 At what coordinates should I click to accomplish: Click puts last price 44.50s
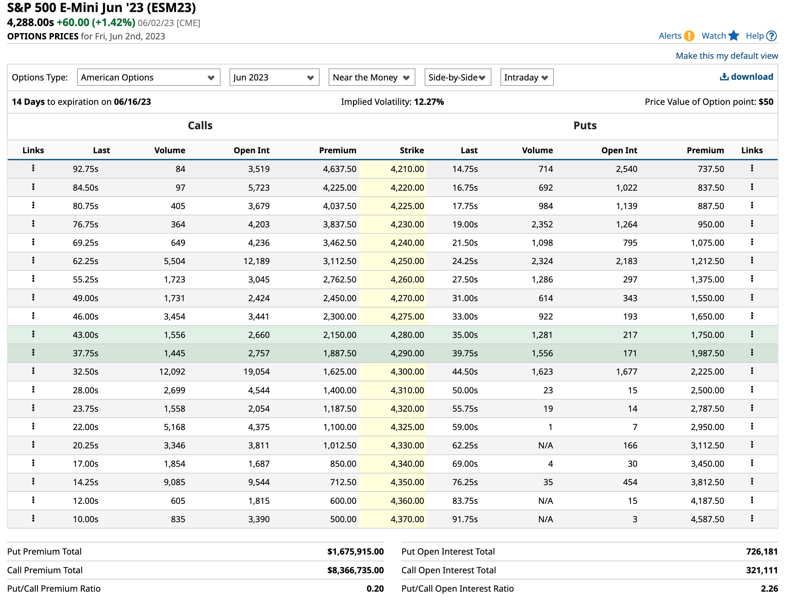click(465, 372)
